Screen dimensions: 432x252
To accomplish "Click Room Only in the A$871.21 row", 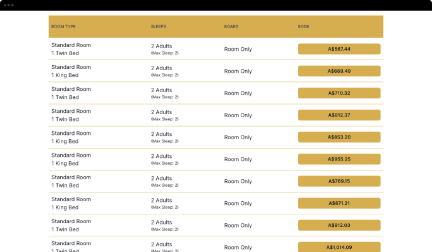I will (x=238, y=203).
